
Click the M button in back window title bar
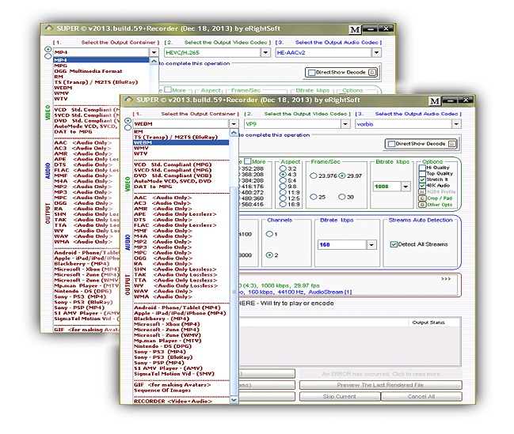355,30
